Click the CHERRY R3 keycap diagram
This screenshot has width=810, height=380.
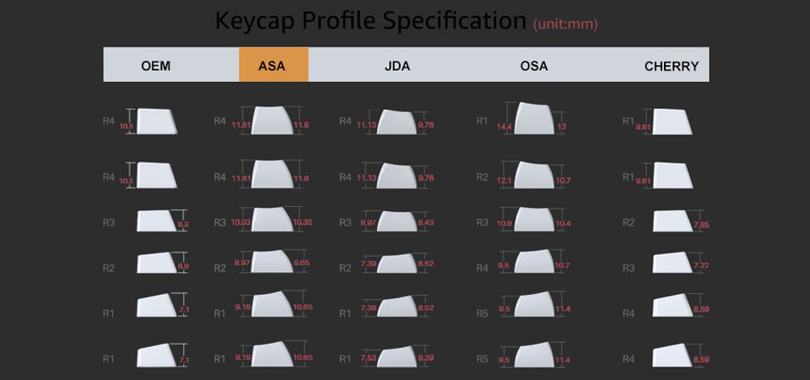pyautogui.click(x=672, y=263)
